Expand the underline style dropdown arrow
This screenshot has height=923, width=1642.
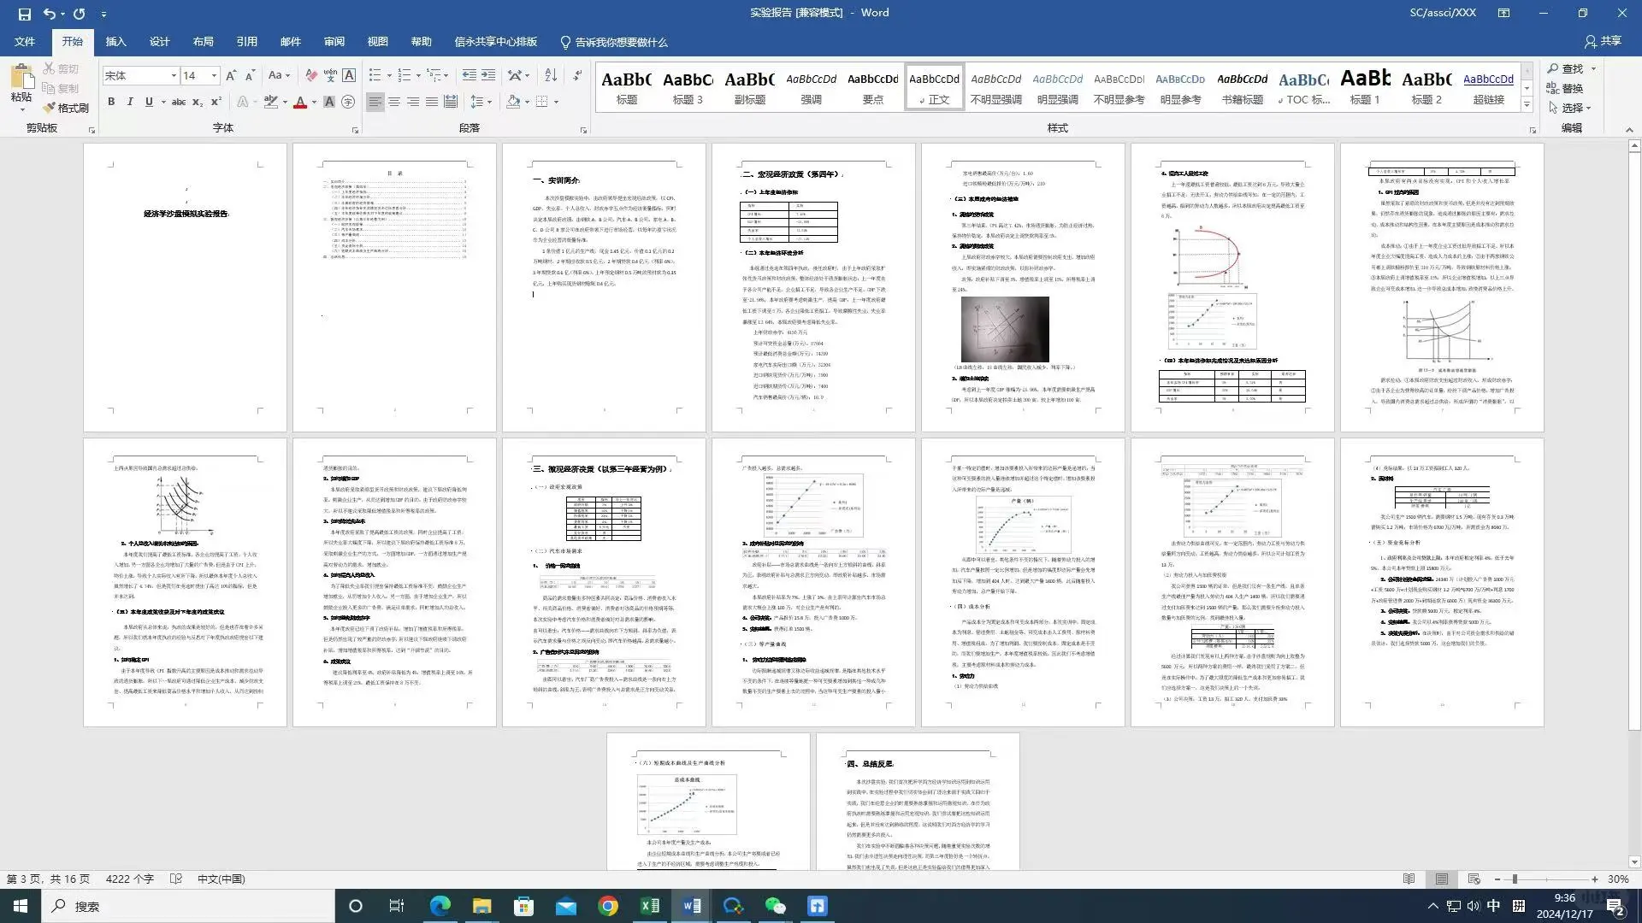[162, 102]
